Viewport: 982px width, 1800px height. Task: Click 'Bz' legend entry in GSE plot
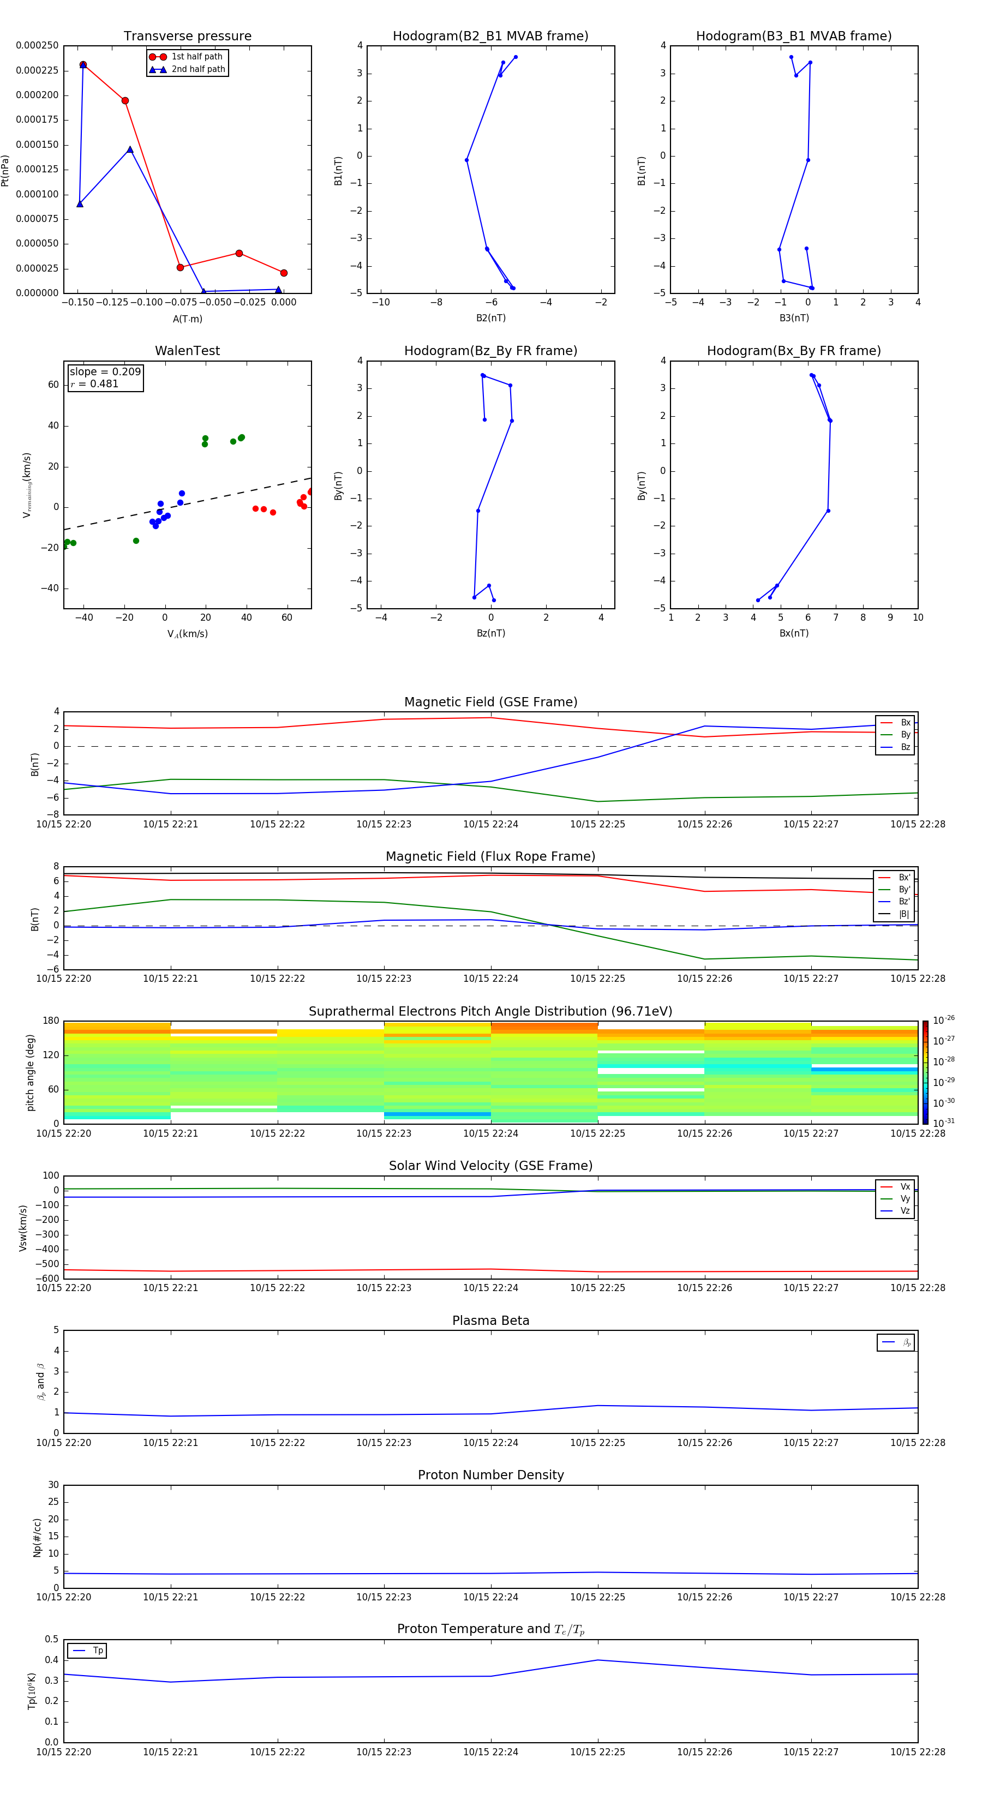click(895, 747)
